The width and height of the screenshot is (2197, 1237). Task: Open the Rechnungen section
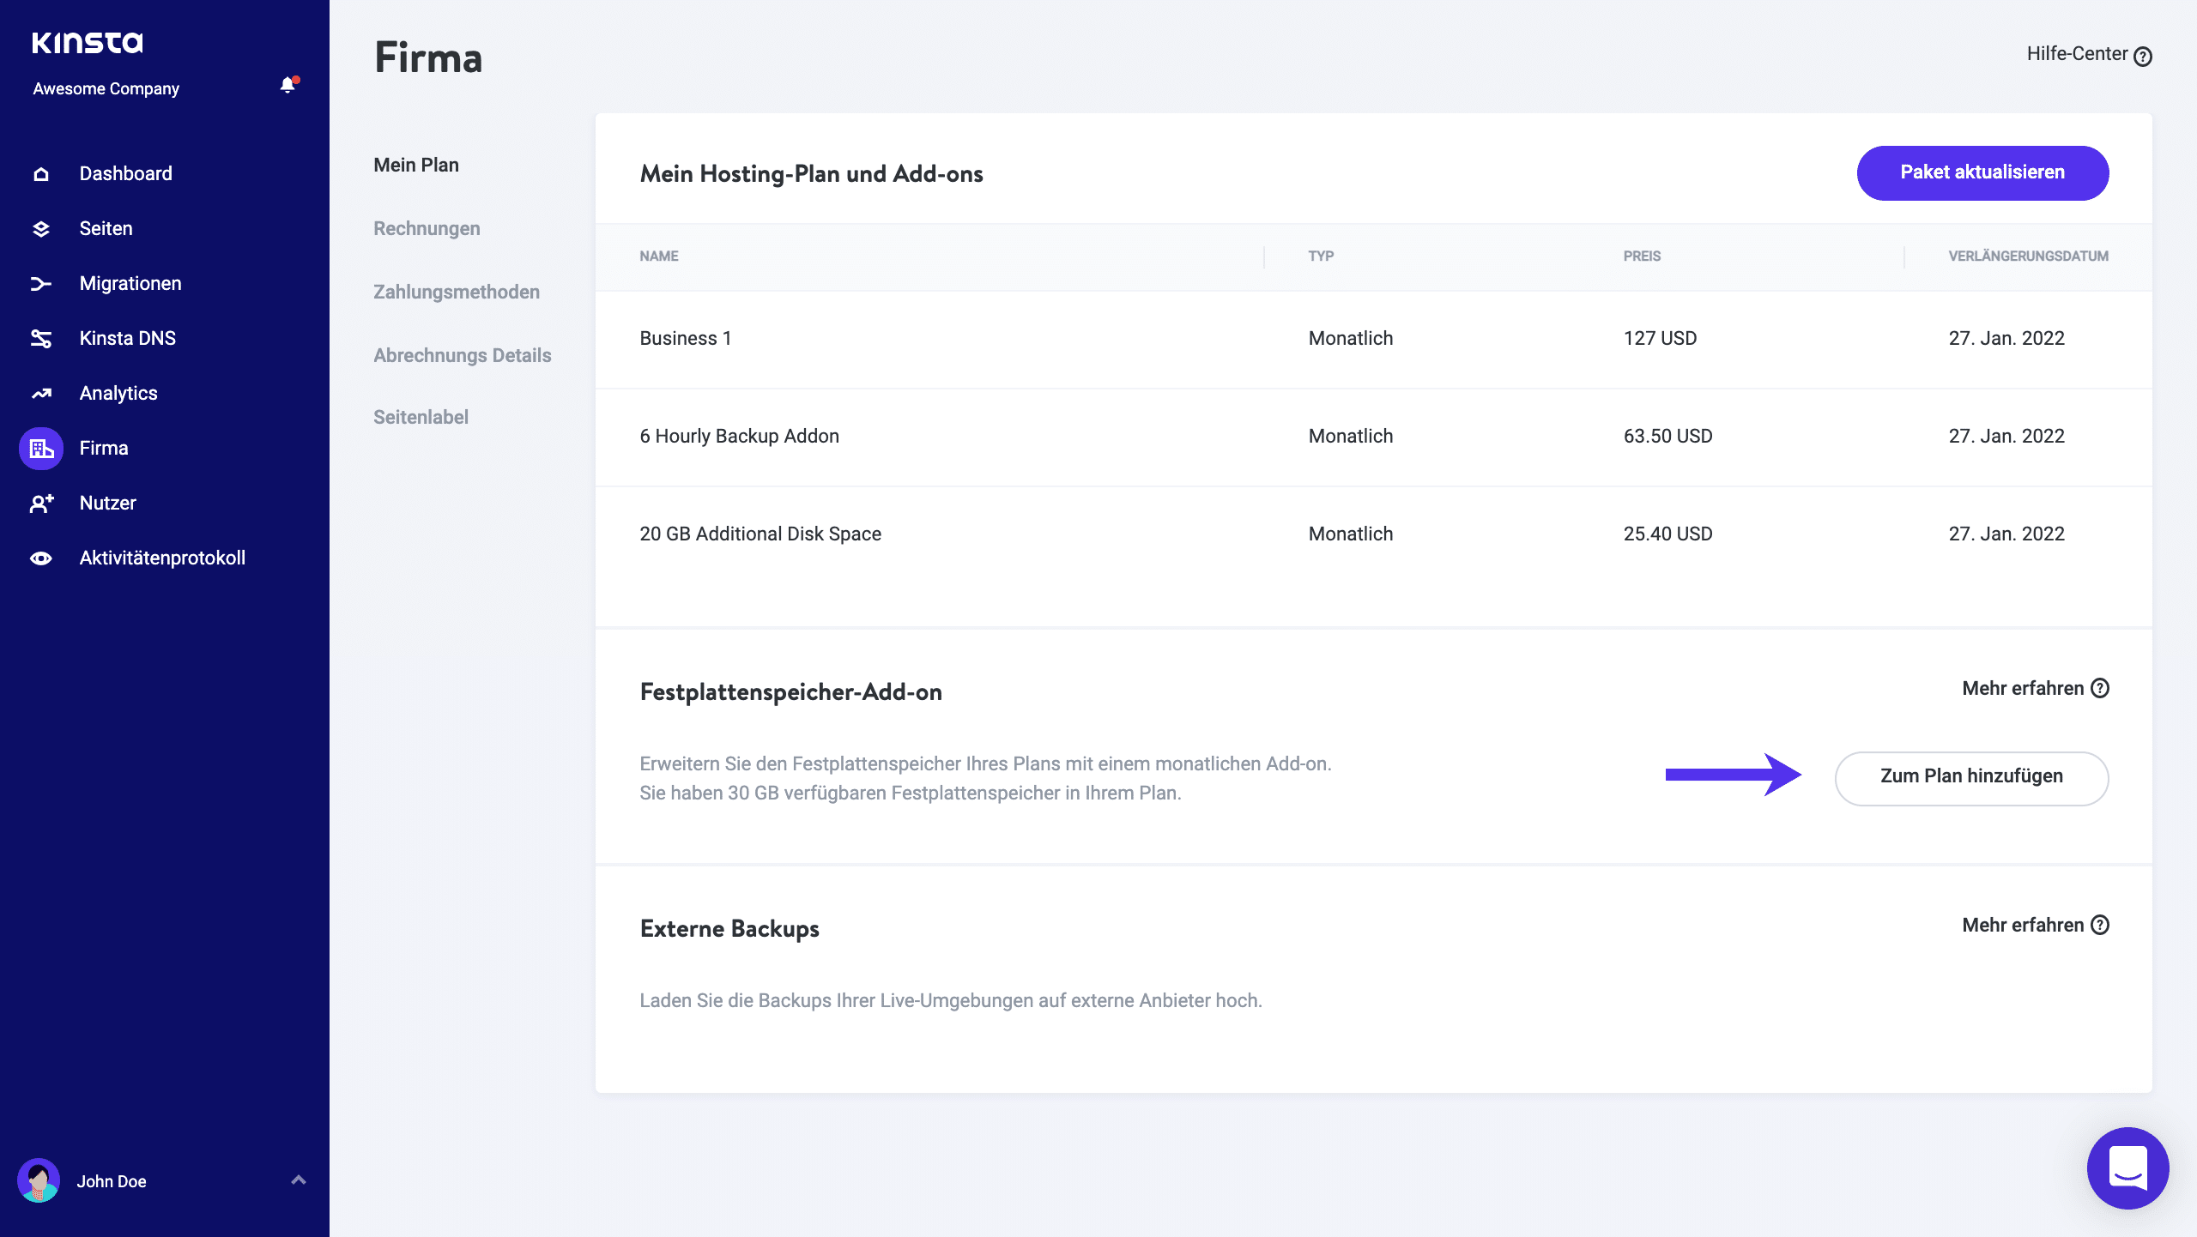point(427,228)
